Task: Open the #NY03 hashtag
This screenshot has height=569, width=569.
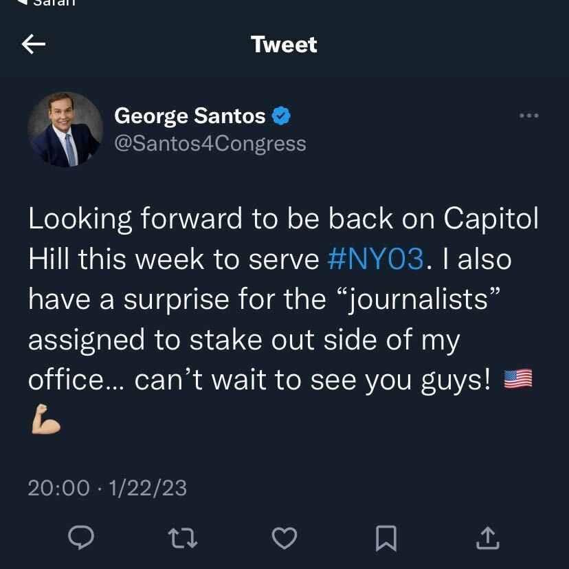Action: [375, 259]
